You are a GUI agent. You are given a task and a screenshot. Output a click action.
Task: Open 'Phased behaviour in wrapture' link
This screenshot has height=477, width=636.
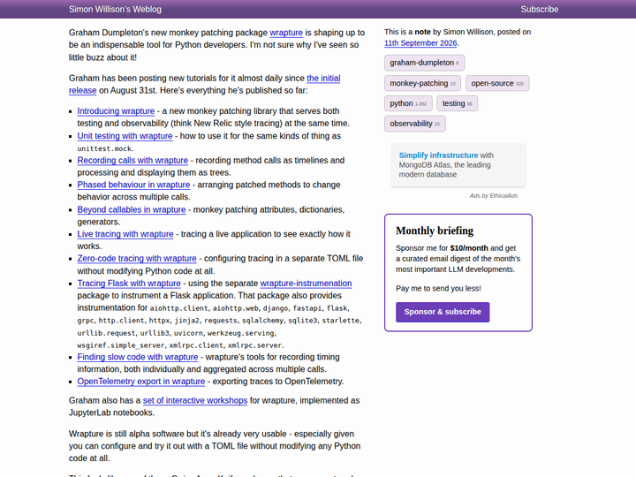pos(133,185)
